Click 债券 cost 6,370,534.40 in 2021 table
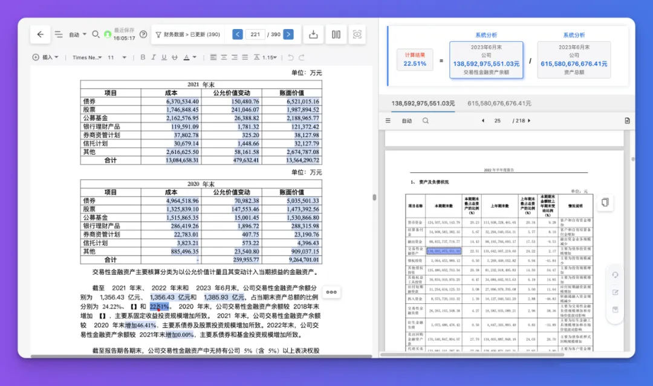The width and height of the screenshot is (653, 386). point(182,101)
